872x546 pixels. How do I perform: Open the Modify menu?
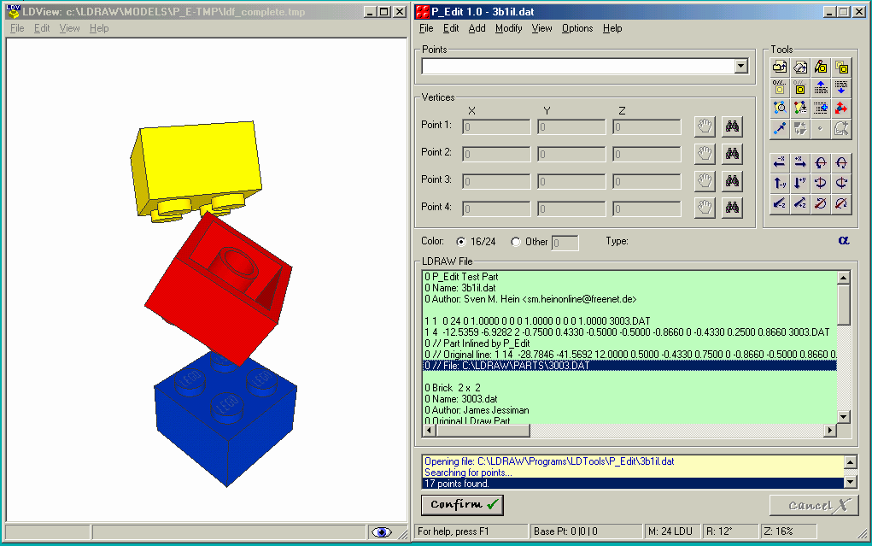(x=508, y=28)
